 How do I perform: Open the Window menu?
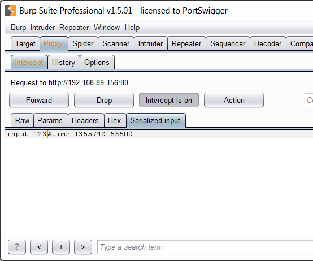click(107, 27)
